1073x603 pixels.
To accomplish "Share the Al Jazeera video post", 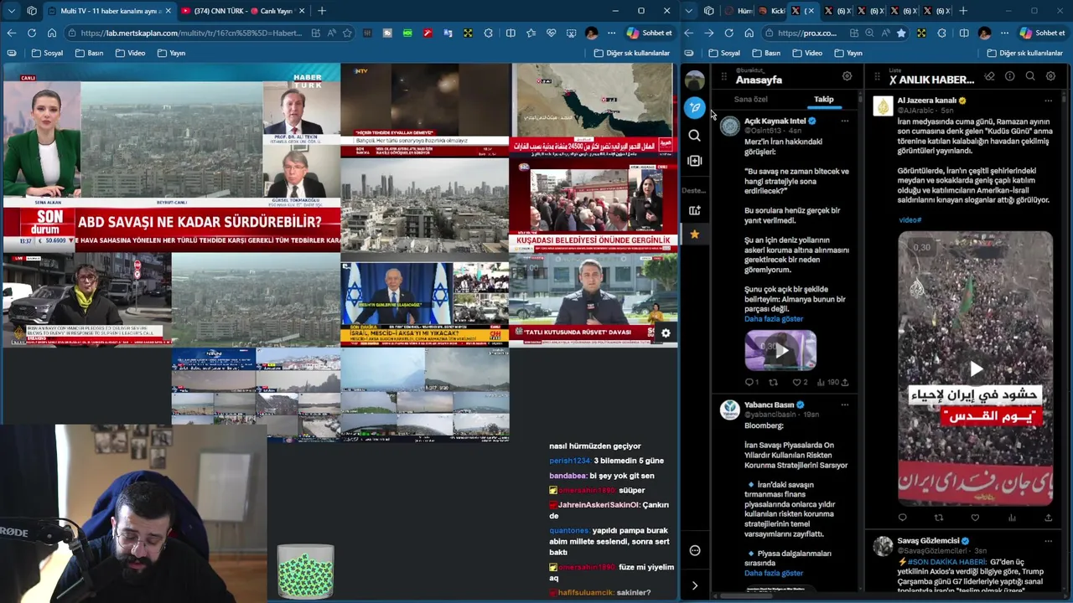I will 1048,518.
